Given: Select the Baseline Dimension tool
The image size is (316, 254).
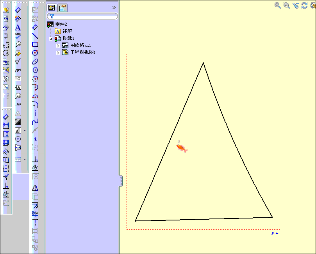Looking at the screenshot, I should coord(6,143).
